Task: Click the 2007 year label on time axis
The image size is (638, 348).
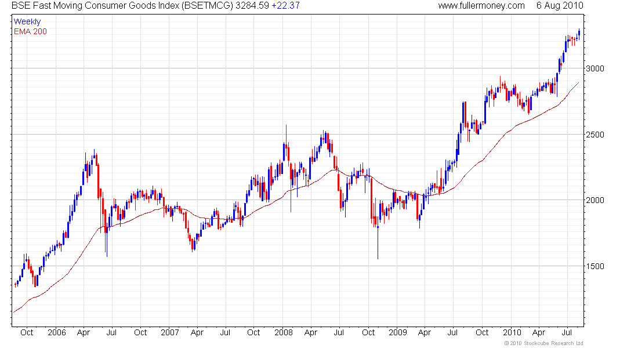Action: (x=170, y=332)
